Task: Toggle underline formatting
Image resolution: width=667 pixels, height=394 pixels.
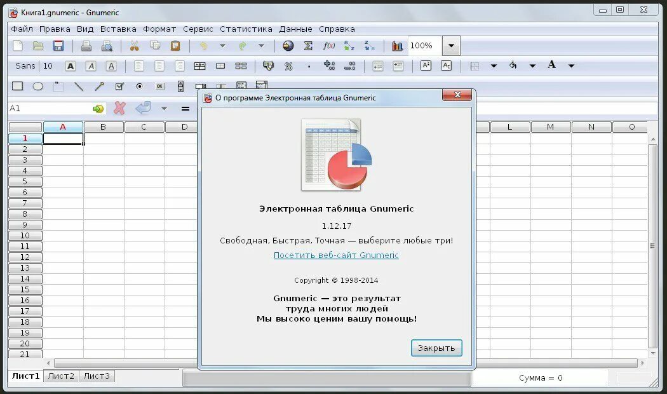Action: pyautogui.click(x=111, y=66)
